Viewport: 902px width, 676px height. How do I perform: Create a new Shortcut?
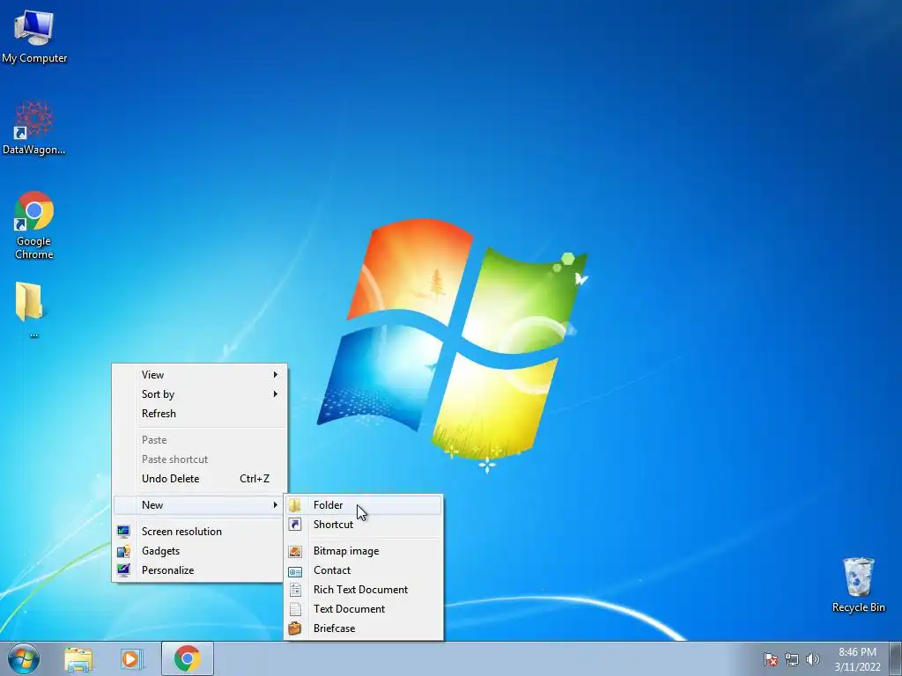(x=364, y=525)
